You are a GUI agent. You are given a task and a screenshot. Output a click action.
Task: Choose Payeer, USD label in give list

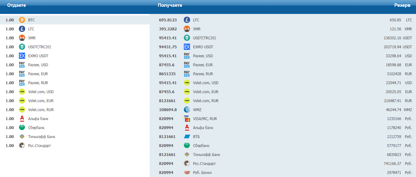click(x=38, y=65)
